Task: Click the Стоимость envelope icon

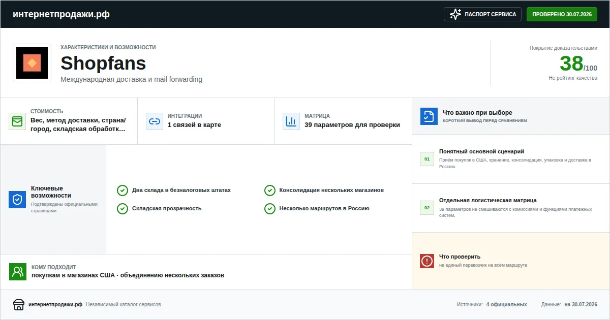Action: coord(17,121)
